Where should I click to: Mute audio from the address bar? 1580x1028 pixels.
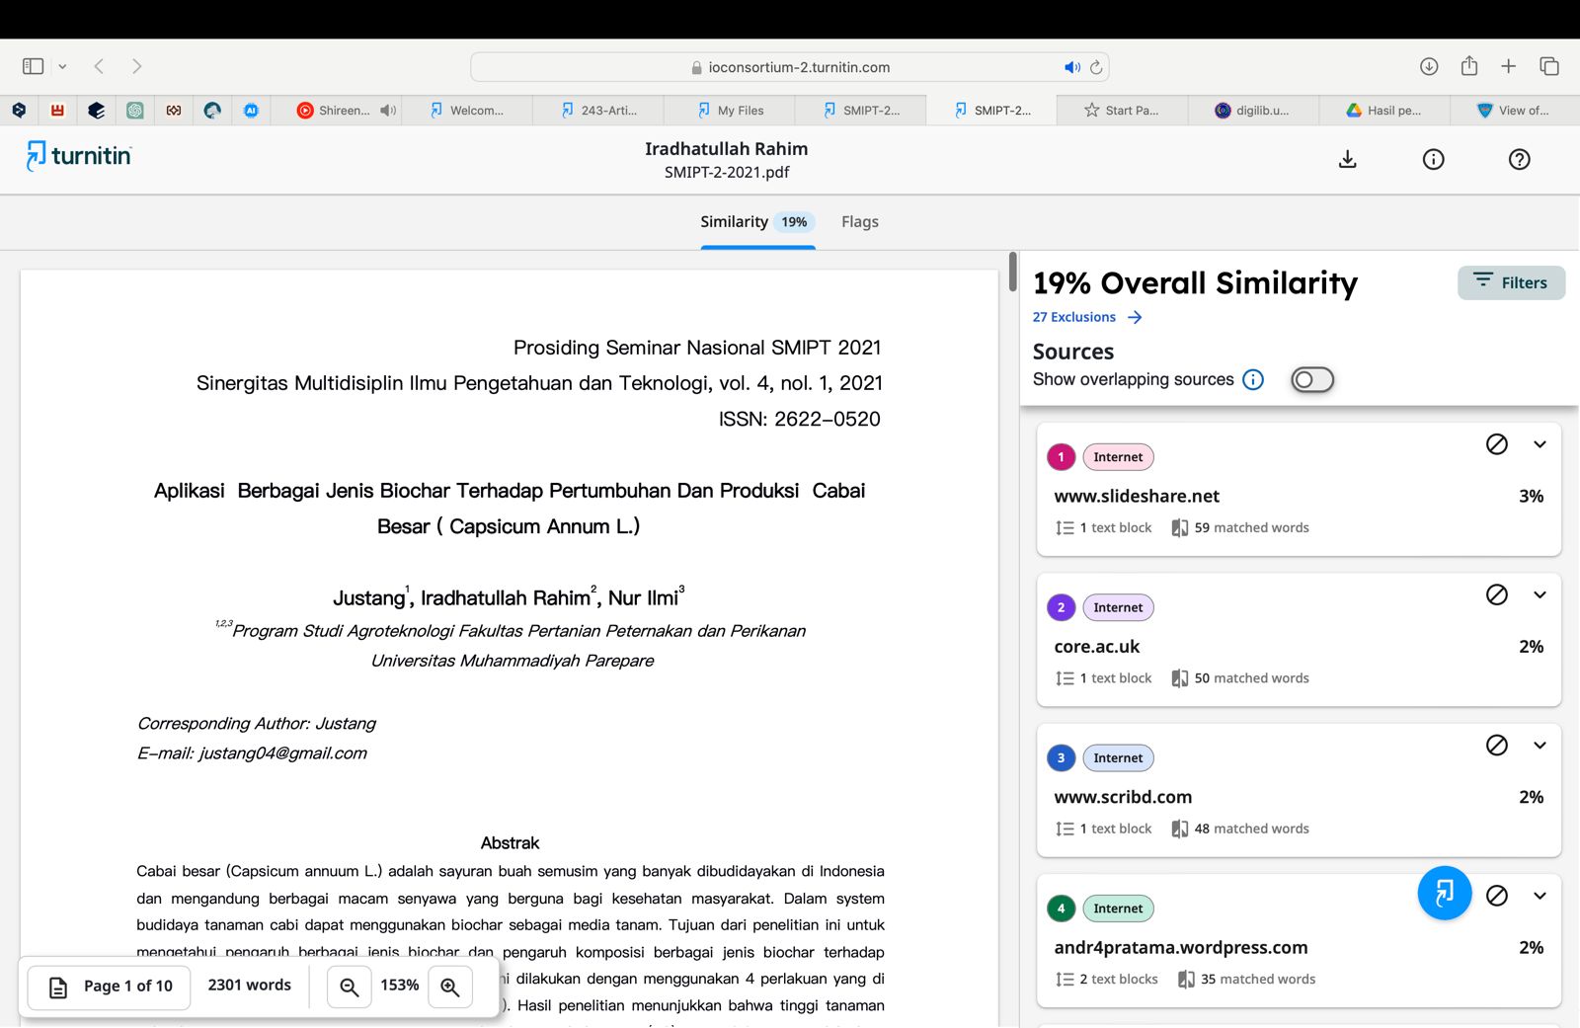pyautogui.click(x=1071, y=67)
